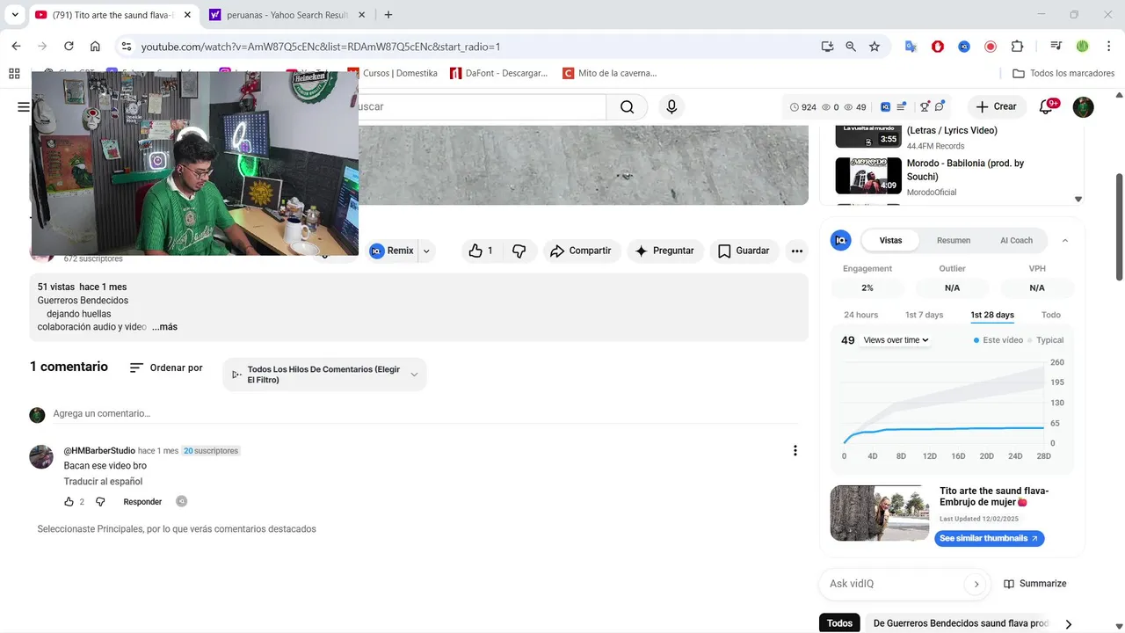Open the zoom magnifier icon in address bar
The image size is (1125, 633).
click(851, 47)
